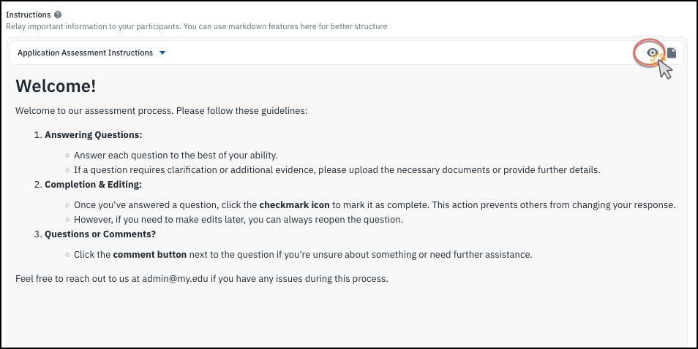
Task: Expand the blue dropdown arrow beside template name
Action: [162, 53]
